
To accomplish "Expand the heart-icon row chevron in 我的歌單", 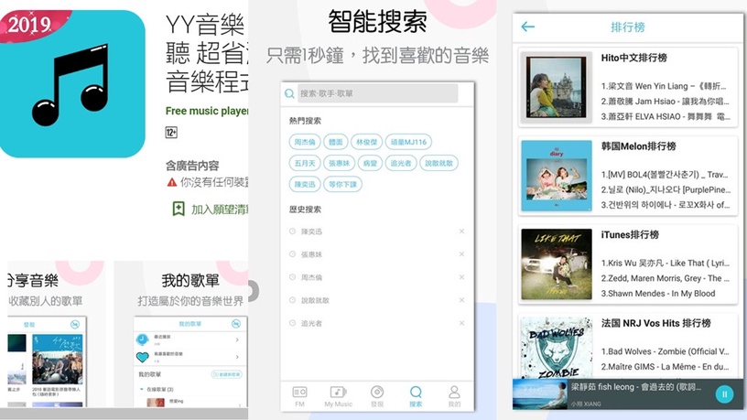I will point(237,357).
